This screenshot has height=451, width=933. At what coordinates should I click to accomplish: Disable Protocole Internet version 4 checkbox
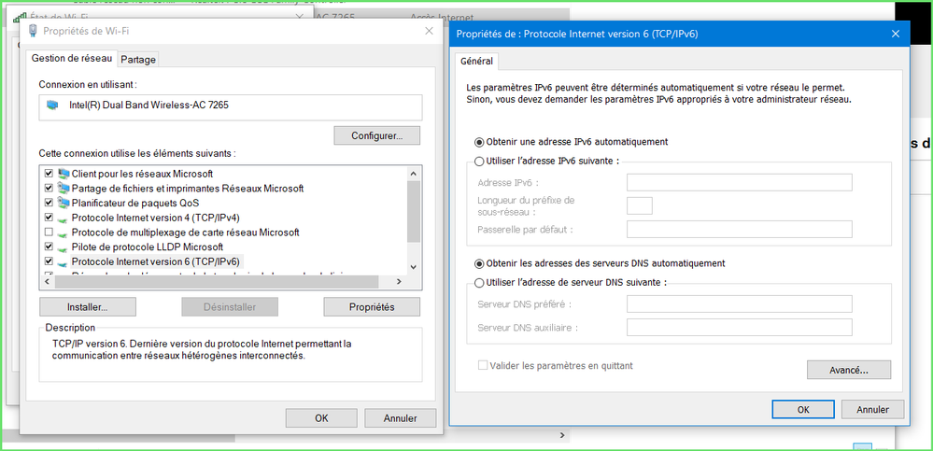click(x=49, y=218)
